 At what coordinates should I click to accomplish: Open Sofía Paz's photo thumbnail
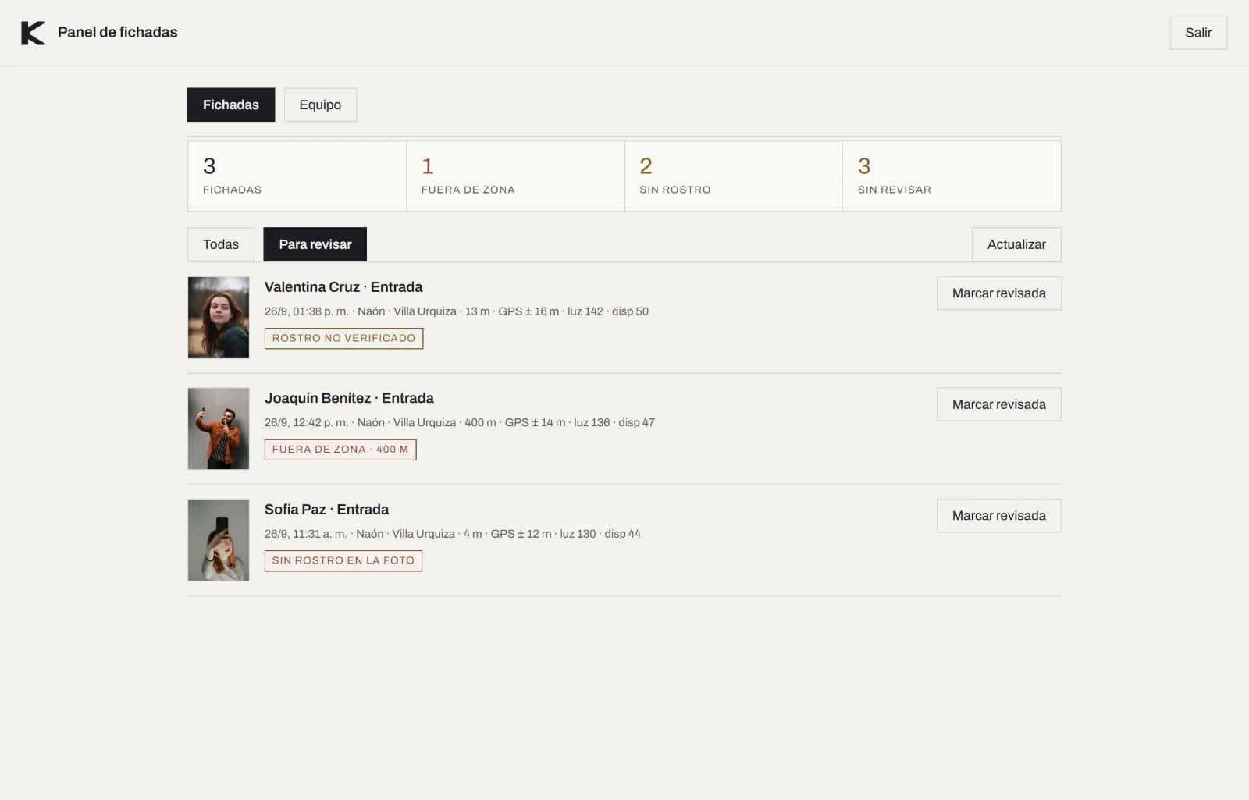[x=219, y=540]
